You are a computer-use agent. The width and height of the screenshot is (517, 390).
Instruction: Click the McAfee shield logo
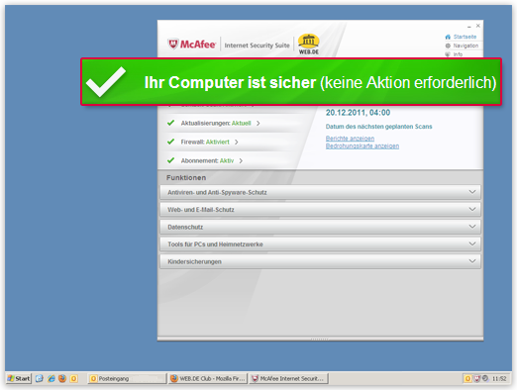[173, 44]
